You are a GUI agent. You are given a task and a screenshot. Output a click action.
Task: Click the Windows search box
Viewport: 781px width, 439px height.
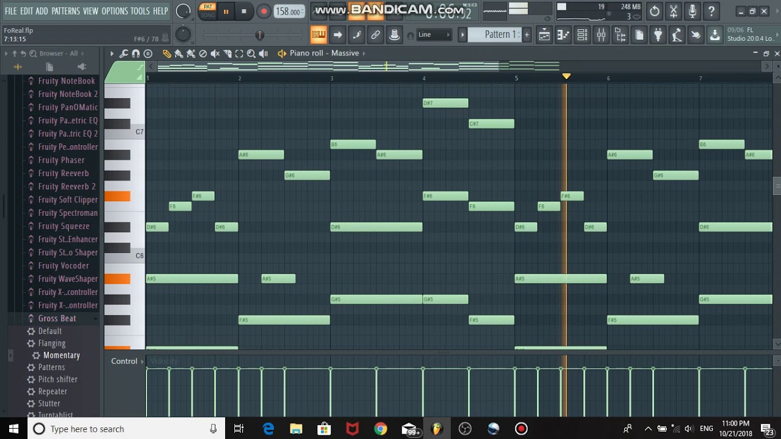point(126,429)
